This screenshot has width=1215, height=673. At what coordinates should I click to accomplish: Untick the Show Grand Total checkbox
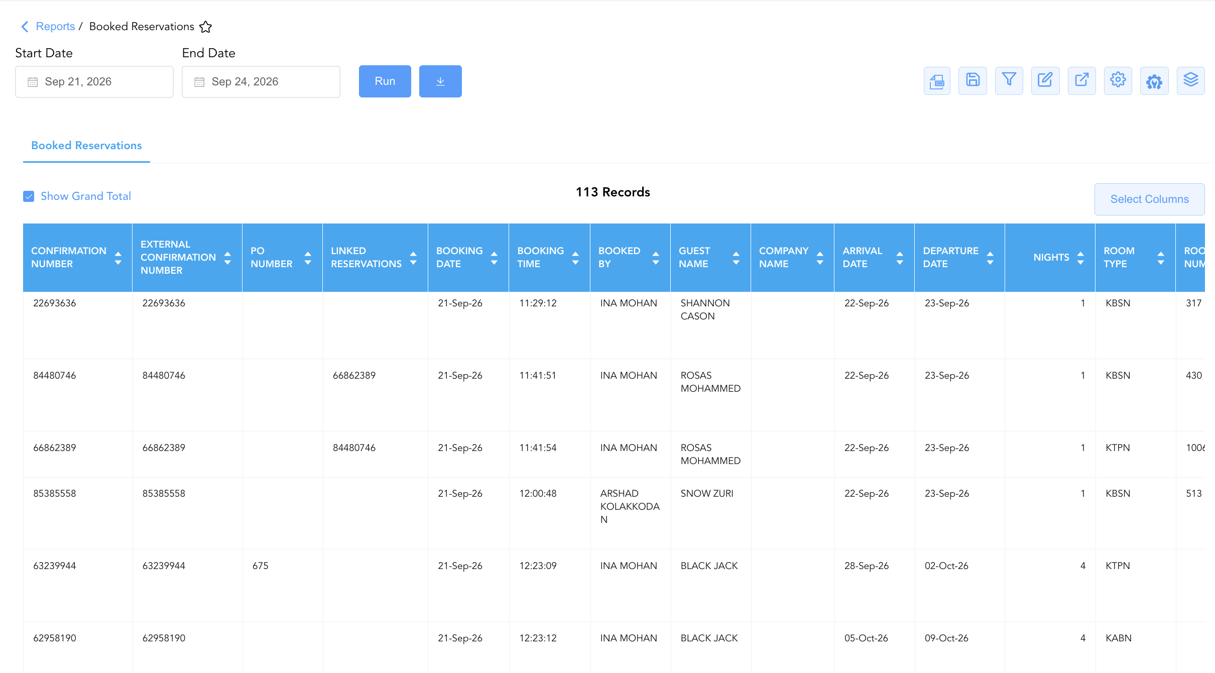coord(29,196)
